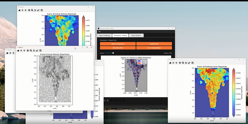Click Back arrow in Figure 1 toolbar
The height and width of the screenshot is (124, 248).
pyautogui.click(x=22, y=10)
